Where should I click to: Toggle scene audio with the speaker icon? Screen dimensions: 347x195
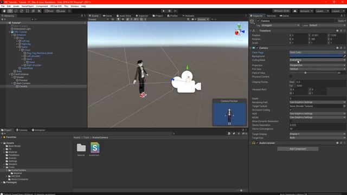123,19
